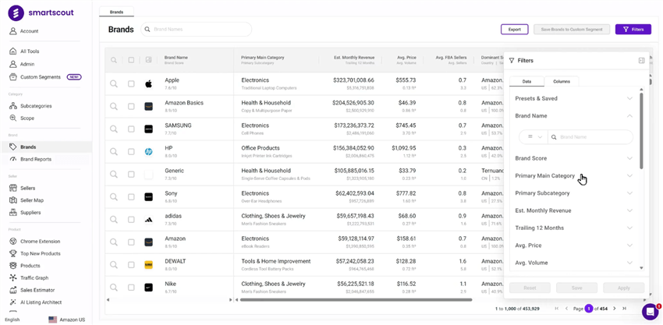Check the adidas row checkbox
Viewport: 663px width, 325px height.
tap(131, 219)
